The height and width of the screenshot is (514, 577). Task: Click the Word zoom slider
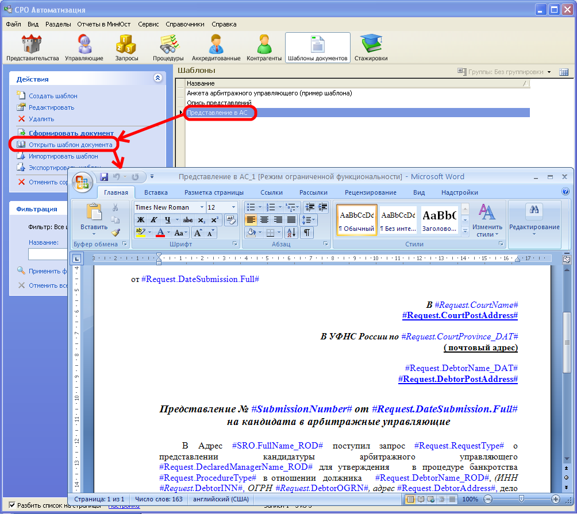tap(521, 499)
